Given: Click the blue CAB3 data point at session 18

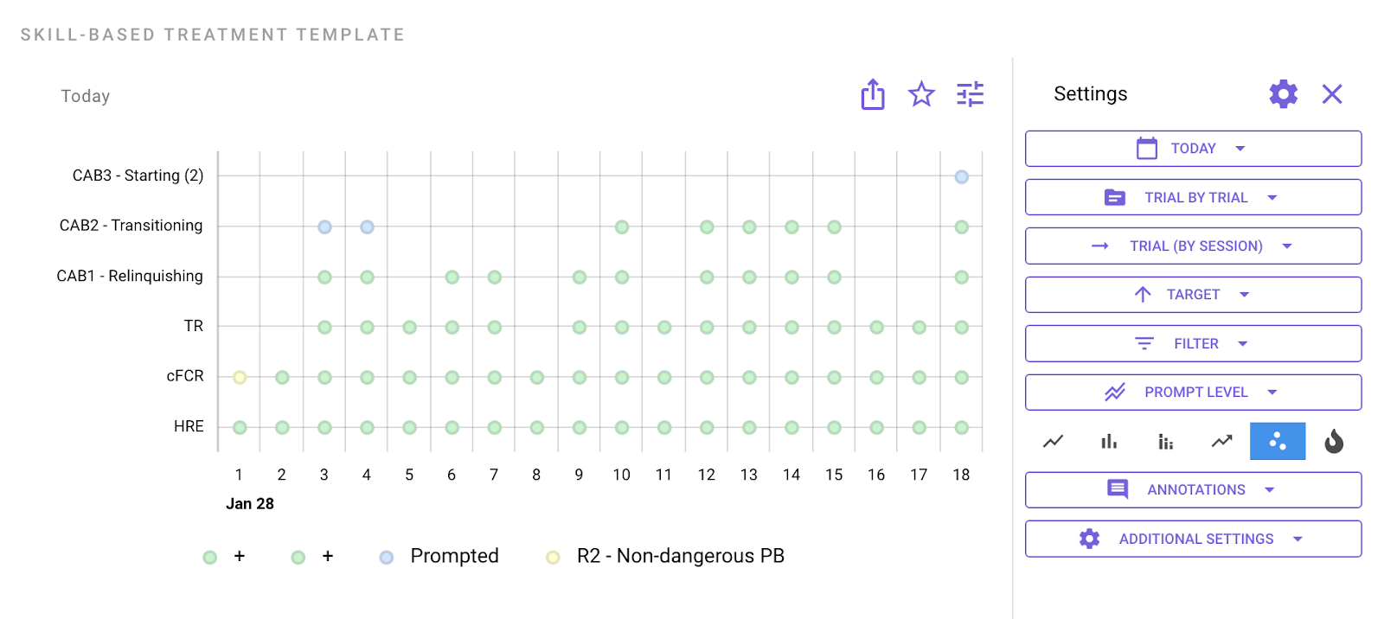Looking at the screenshot, I should [961, 177].
